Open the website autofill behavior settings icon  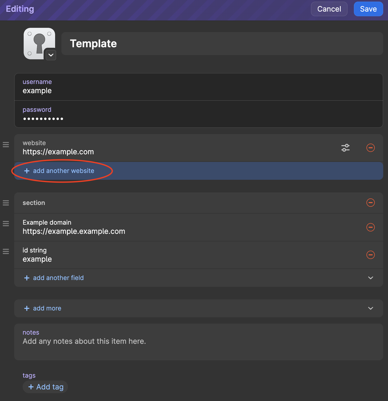(x=346, y=148)
